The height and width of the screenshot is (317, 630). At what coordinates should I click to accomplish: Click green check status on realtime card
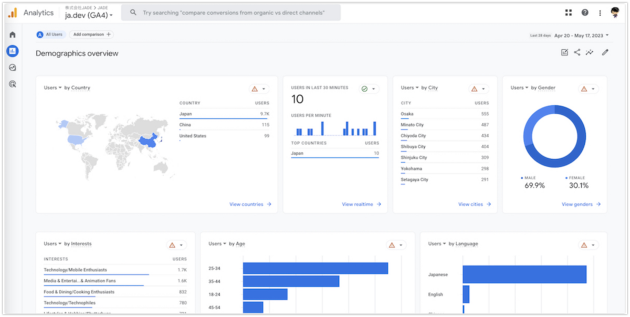click(364, 89)
